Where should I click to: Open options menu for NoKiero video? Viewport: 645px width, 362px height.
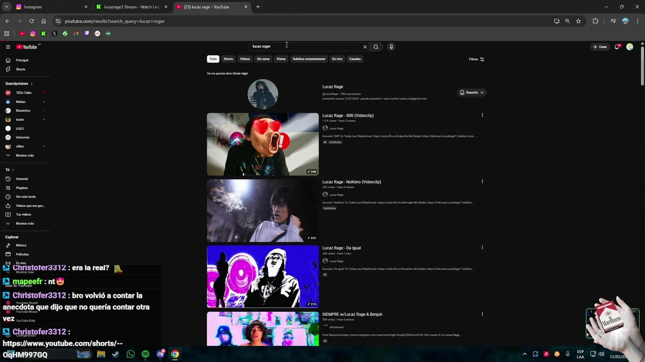tap(482, 182)
